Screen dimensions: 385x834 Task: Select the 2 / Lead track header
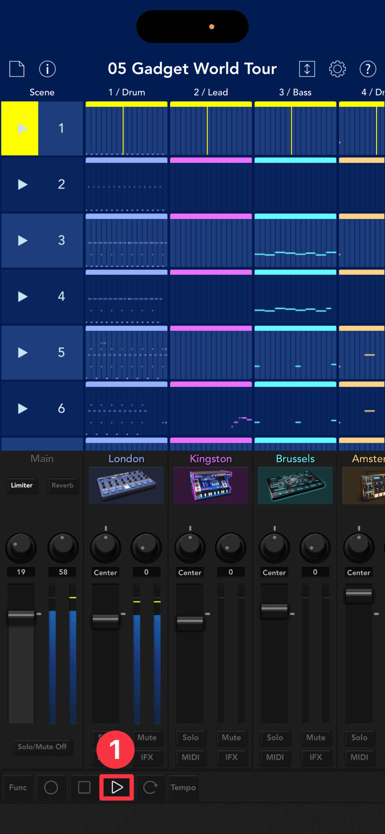(x=211, y=92)
